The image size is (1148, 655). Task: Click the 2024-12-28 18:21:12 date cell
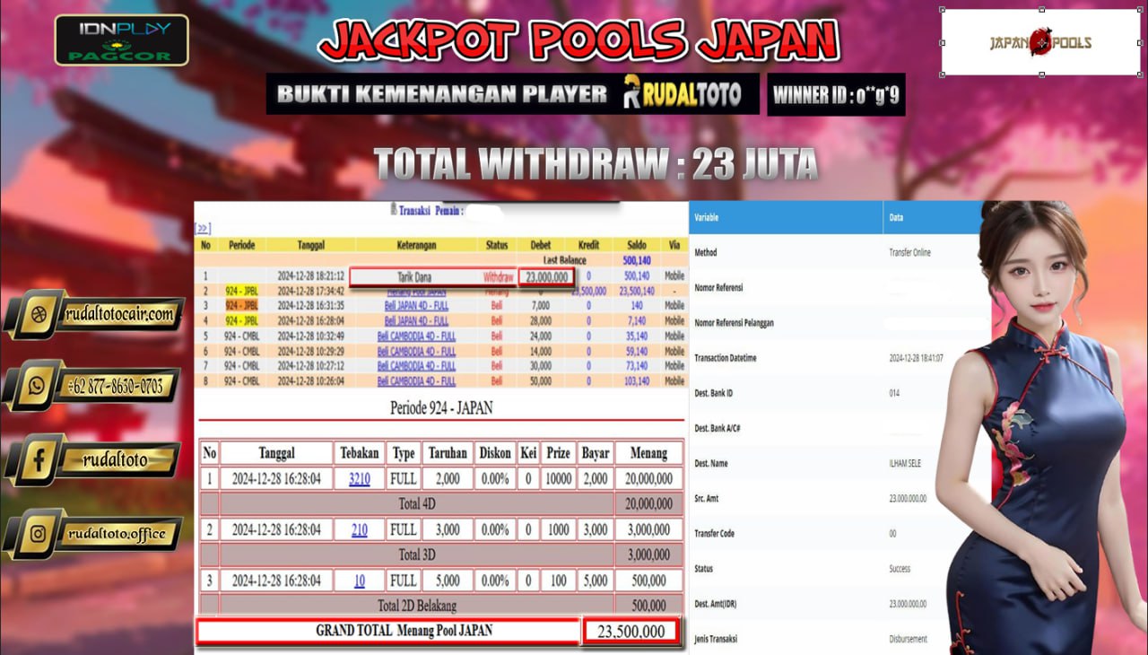pos(310,276)
